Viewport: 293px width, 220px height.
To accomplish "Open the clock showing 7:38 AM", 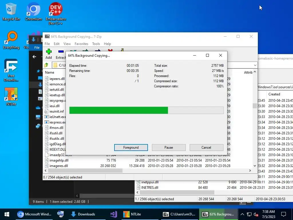I will click(268, 214).
